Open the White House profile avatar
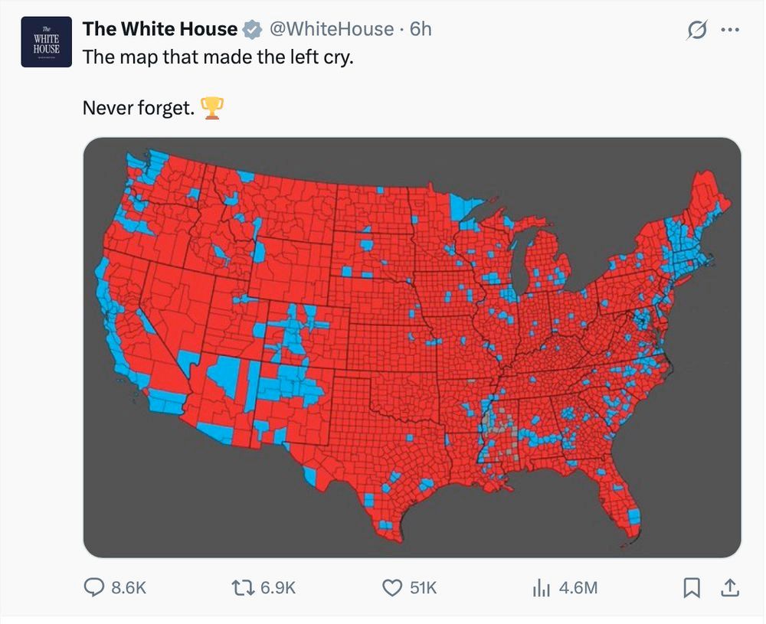The width and height of the screenshot is (766, 624). coord(46,41)
